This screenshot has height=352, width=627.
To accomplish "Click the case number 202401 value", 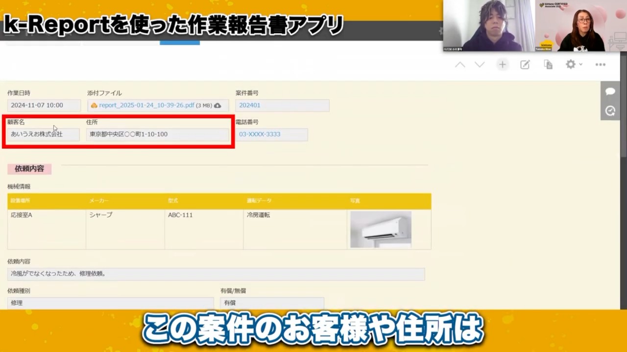I will [250, 105].
